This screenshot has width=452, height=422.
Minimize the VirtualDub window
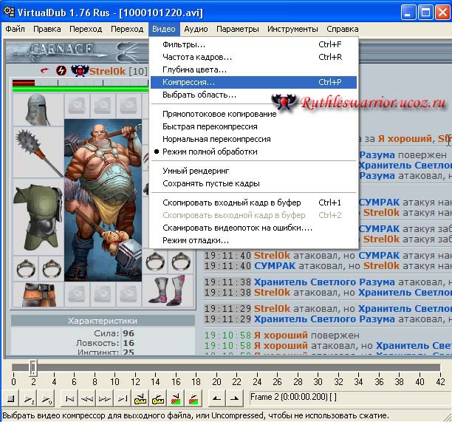[408, 13]
